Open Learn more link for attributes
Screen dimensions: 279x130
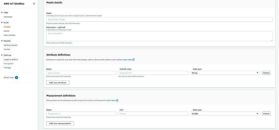click(127, 60)
